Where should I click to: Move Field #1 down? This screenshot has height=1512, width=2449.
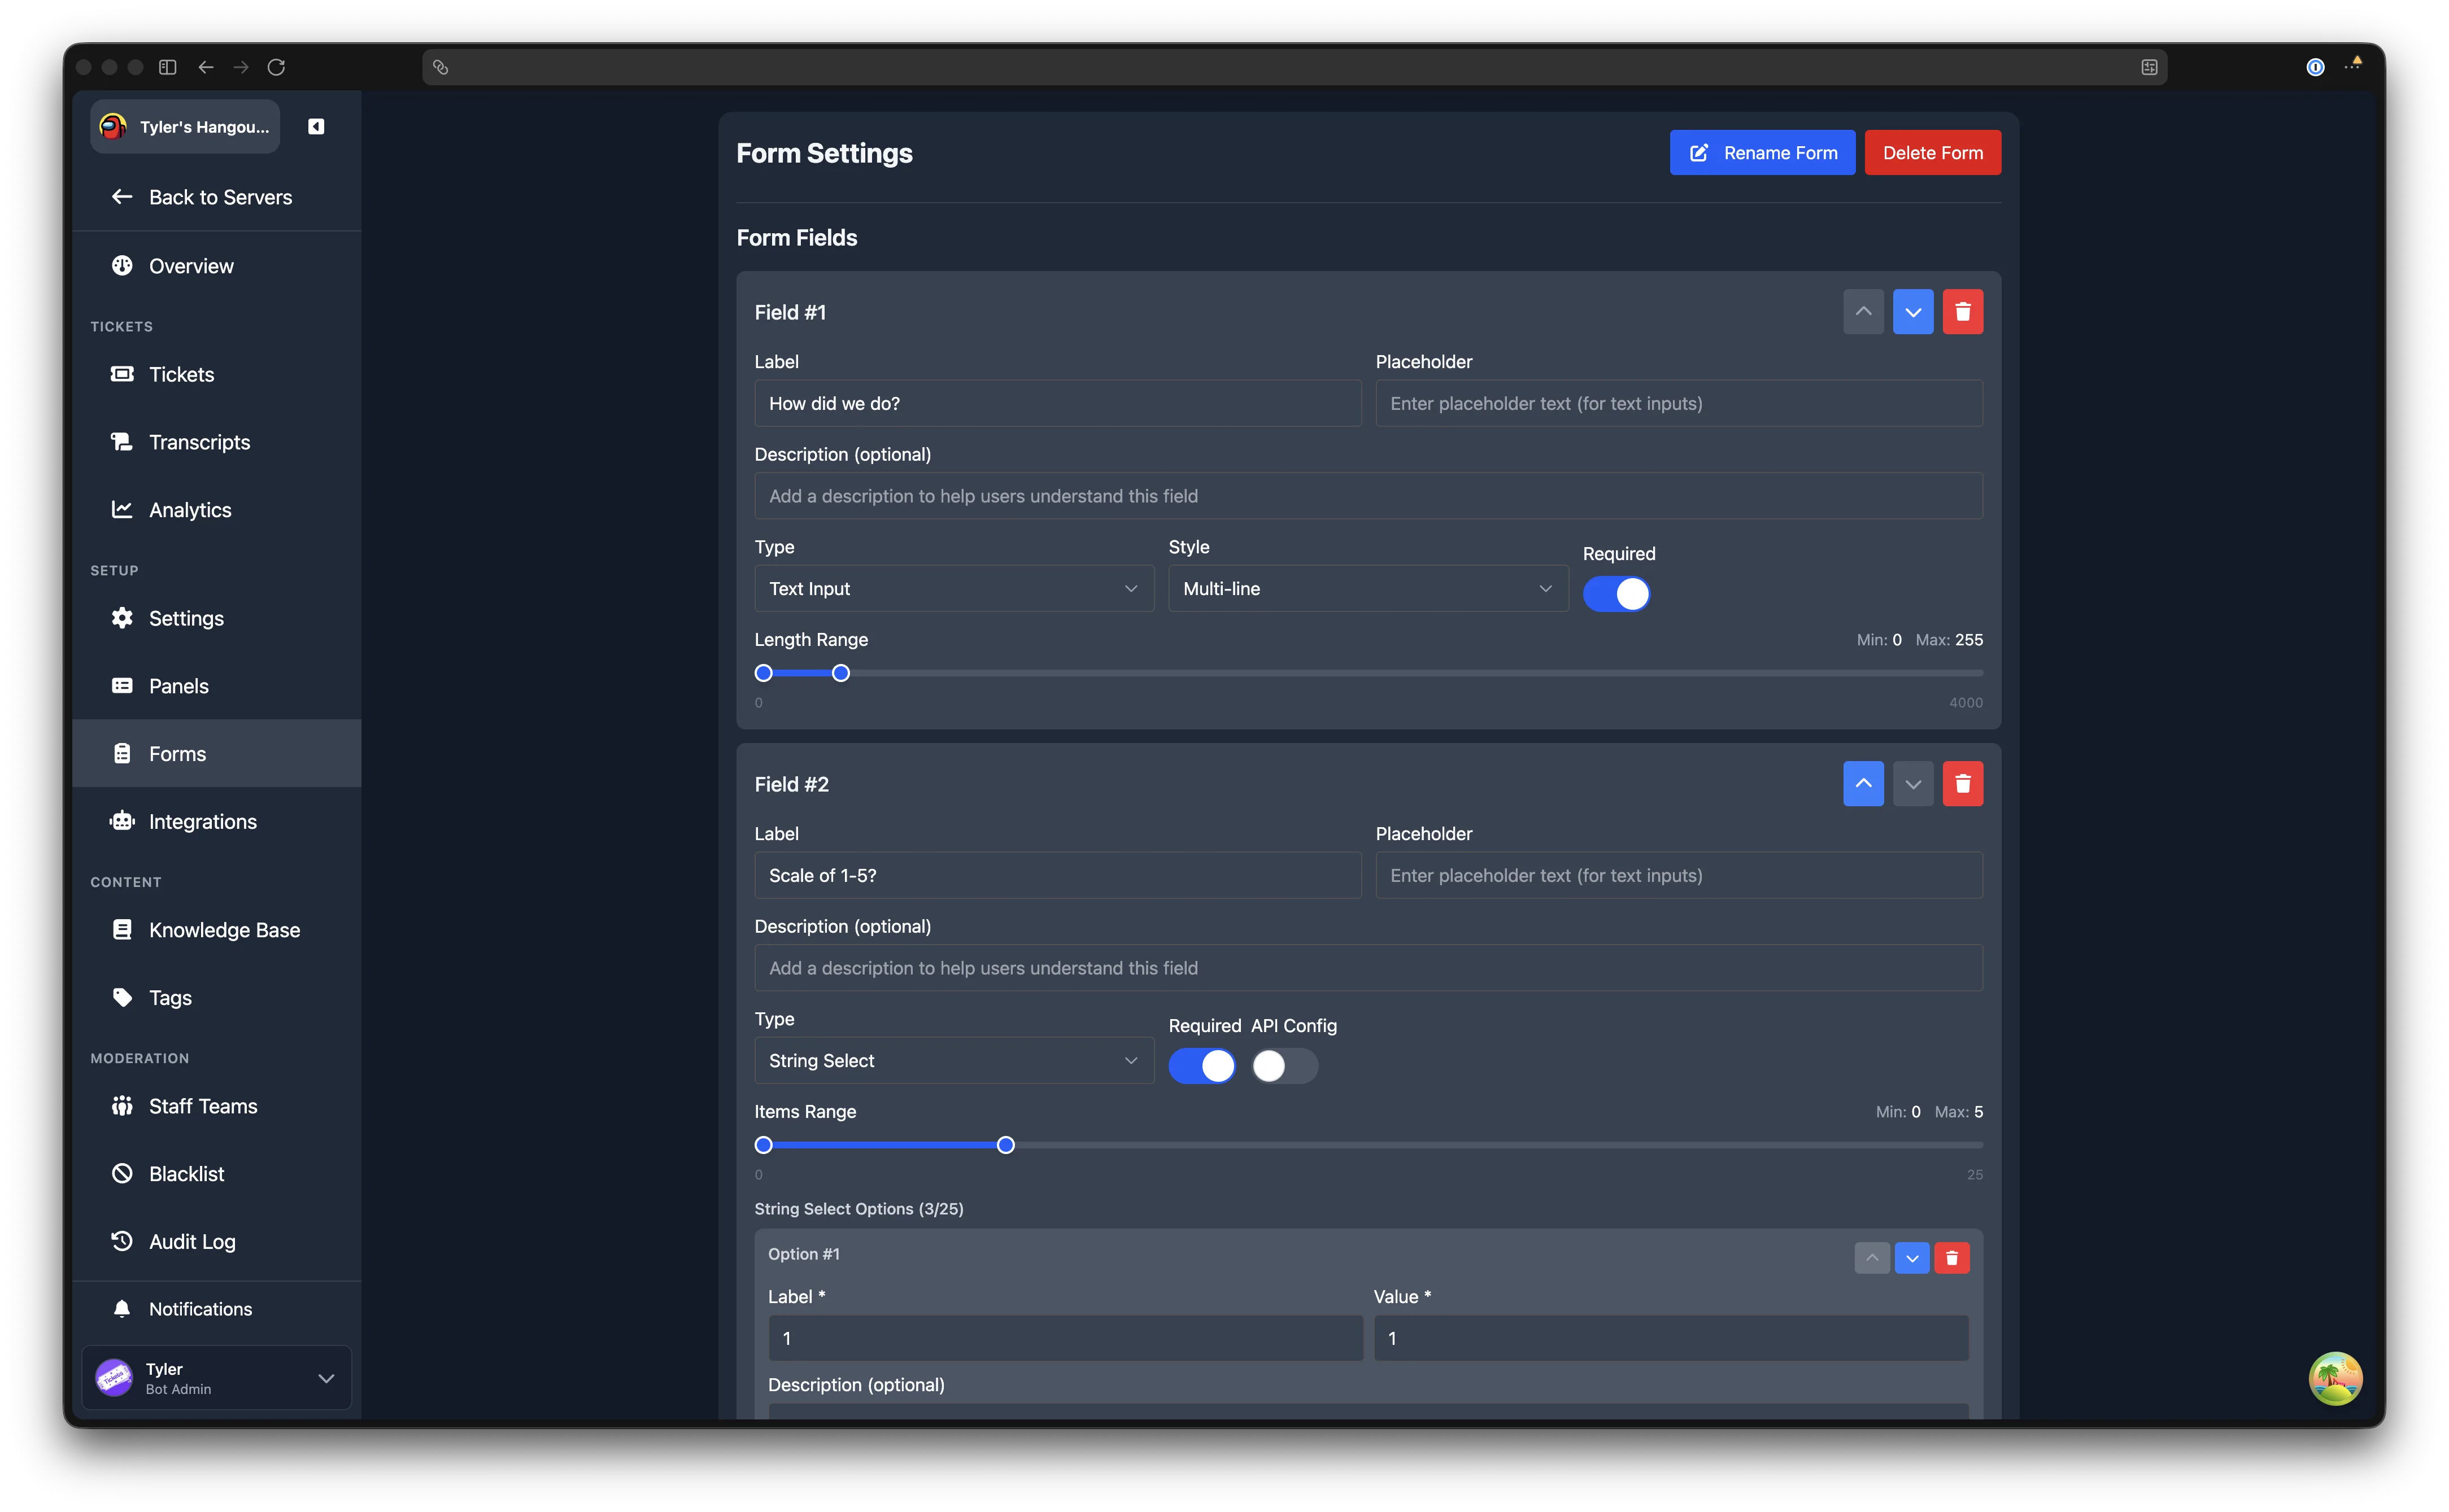coord(1913,312)
